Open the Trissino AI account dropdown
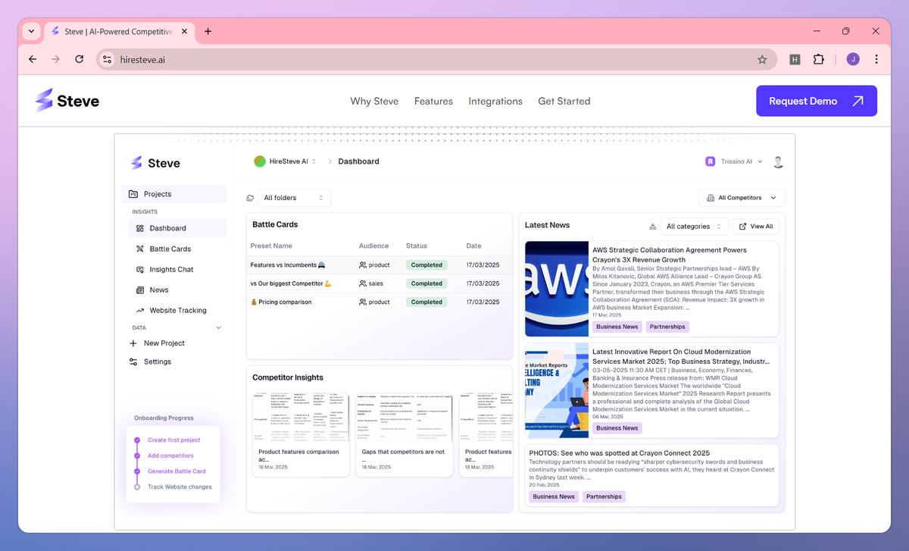 click(x=734, y=161)
